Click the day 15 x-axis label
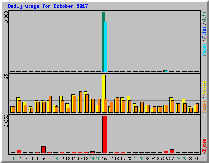 click(98, 159)
